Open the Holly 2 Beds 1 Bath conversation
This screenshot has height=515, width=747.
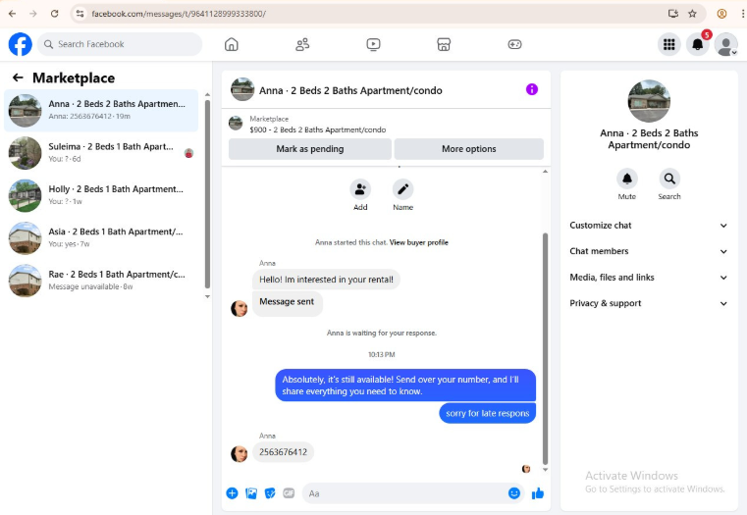(x=101, y=195)
